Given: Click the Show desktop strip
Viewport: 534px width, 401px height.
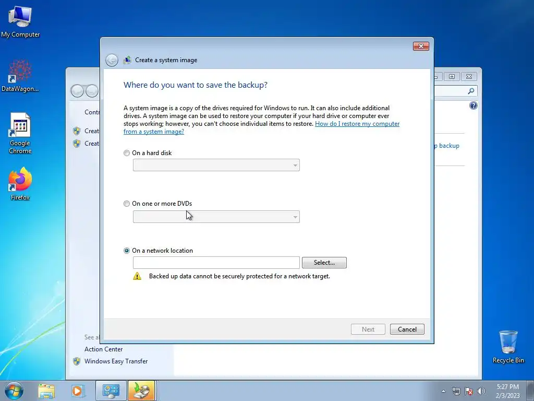Looking at the screenshot, I should pos(531,391).
